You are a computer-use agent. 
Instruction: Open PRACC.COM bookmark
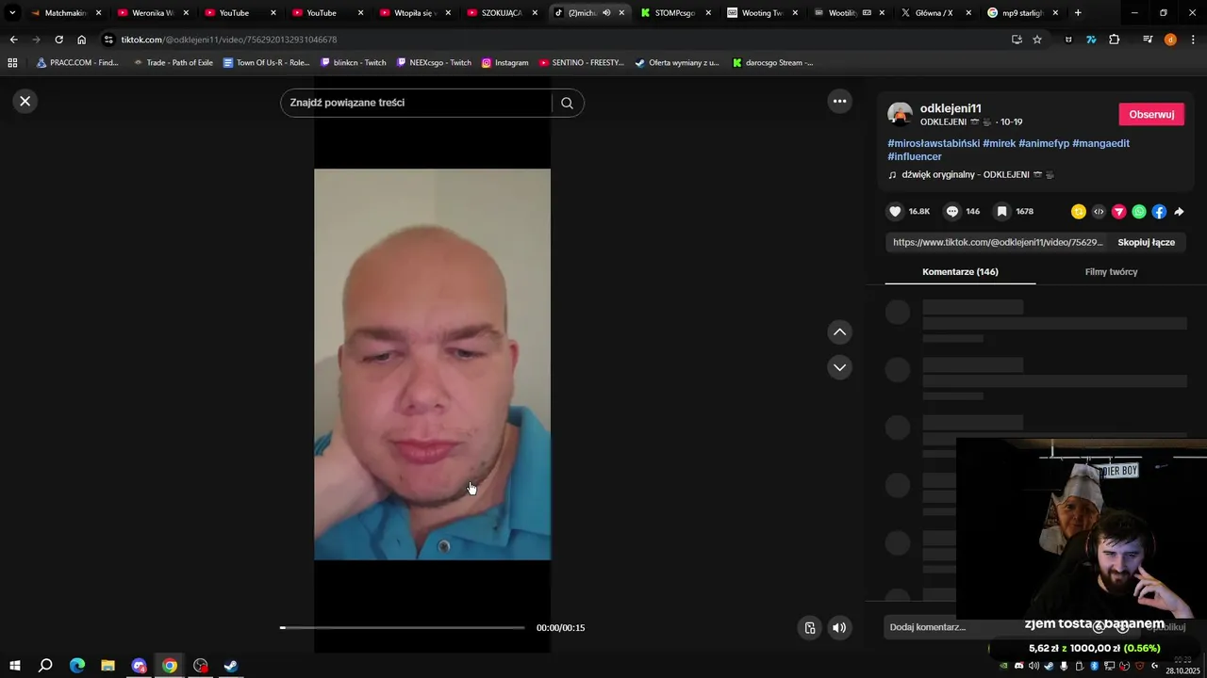[77, 63]
